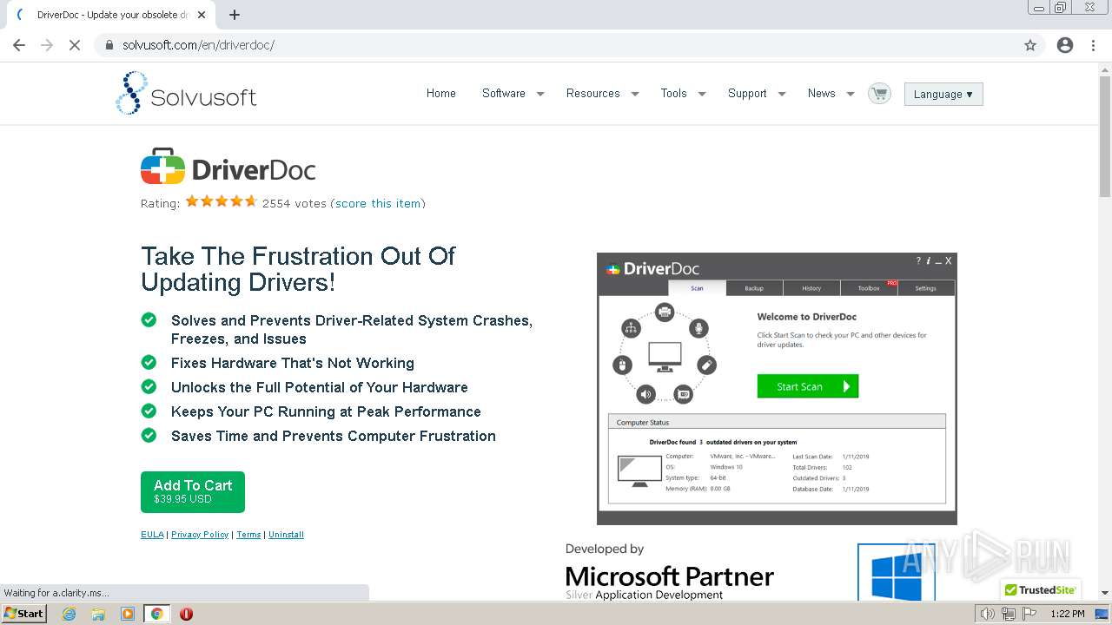The width and height of the screenshot is (1112, 625).
Task: Click the Windows logo partner badge
Action: tap(896, 573)
